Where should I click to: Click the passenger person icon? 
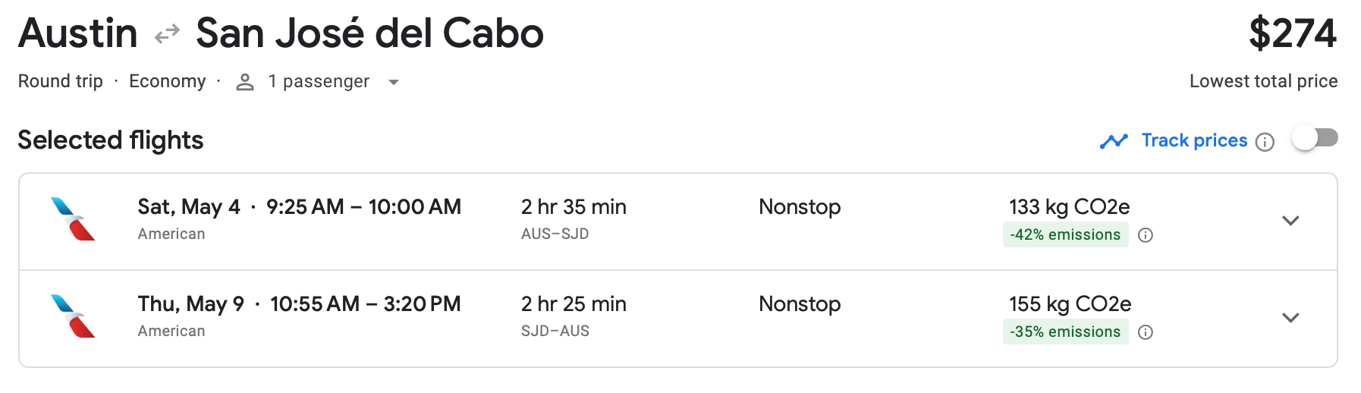click(244, 82)
